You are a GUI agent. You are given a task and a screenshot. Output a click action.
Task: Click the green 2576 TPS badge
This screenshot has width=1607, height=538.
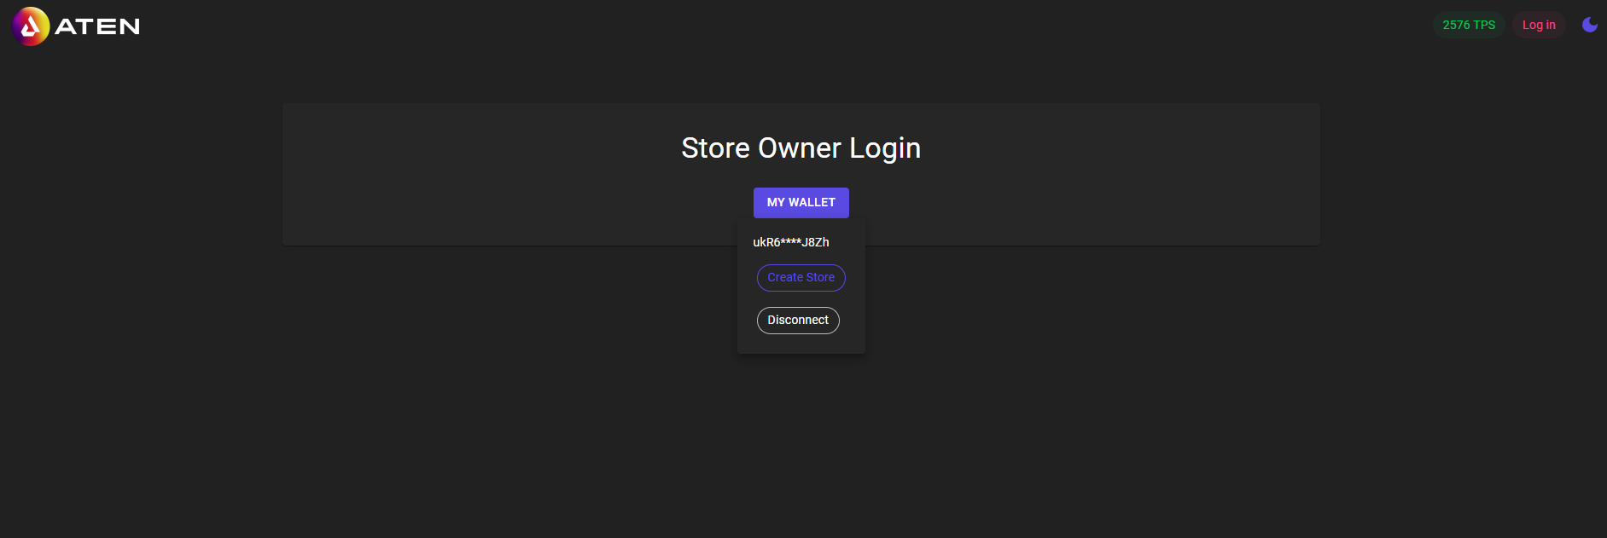(x=1468, y=25)
